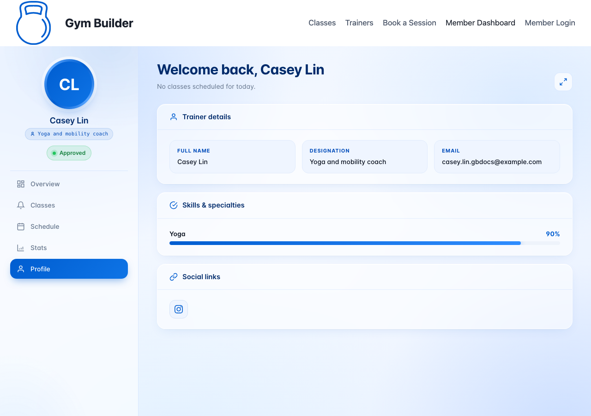Click the CL profile avatar

pos(69,84)
